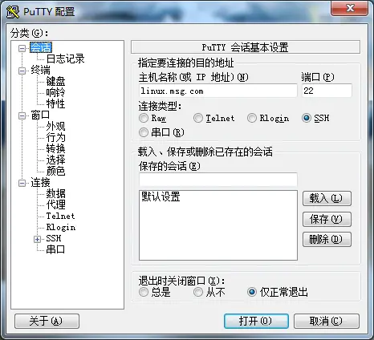Open the 串口 category in the tree
The image size is (374, 340).
55,249
